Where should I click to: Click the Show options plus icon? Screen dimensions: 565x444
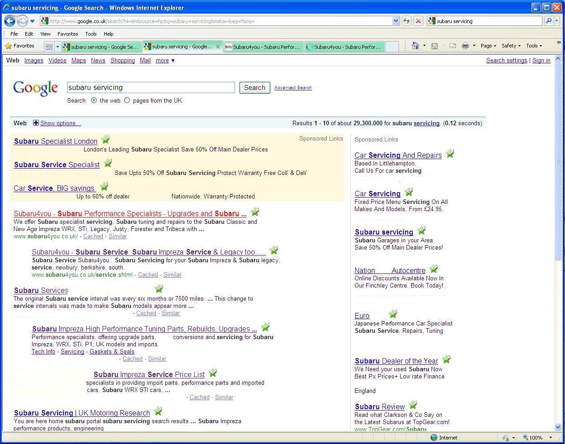click(36, 123)
